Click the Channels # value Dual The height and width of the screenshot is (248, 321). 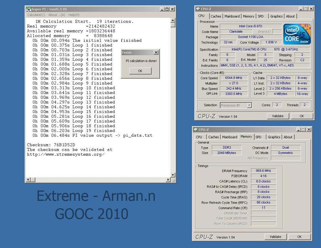point(286,147)
